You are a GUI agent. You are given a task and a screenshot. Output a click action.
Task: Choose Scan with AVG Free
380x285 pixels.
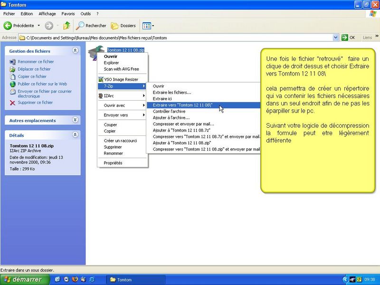123,69
